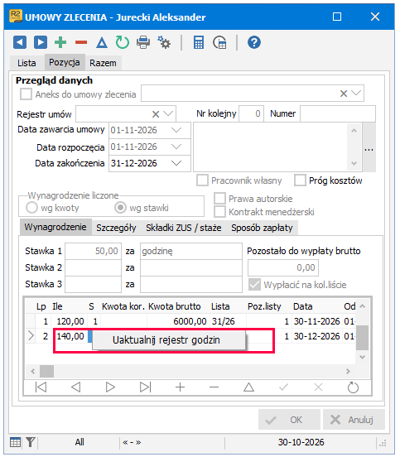Image resolution: width=400 pixels, height=457 pixels.
Task: Open Składki ZUS / staże tab
Action: [x=183, y=228]
